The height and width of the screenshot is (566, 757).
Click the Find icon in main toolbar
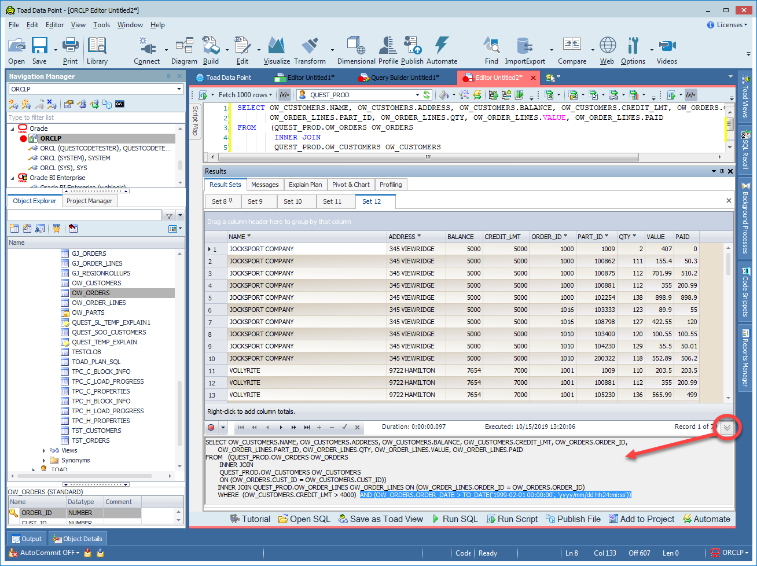[x=491, y=46]
